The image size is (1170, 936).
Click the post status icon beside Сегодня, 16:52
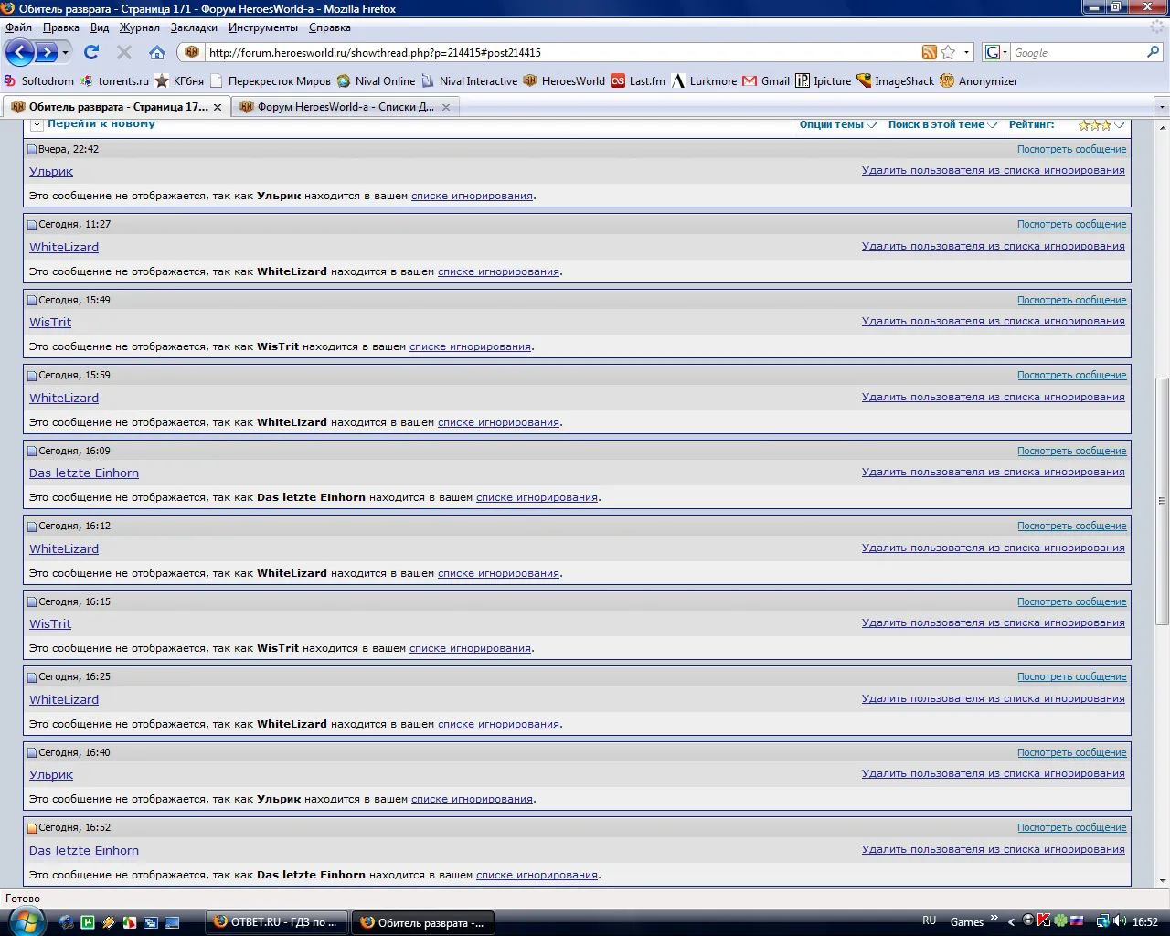coord(32,828)
